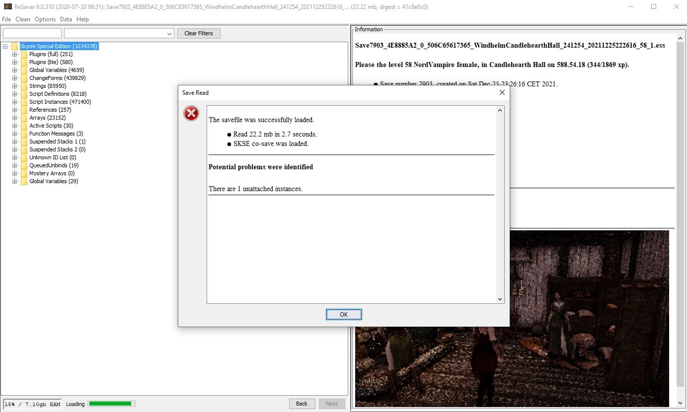This screenshot has height=412, width=687.
Task: Click the Skyrim Special Edition folder icon
Action: [15, 46]
